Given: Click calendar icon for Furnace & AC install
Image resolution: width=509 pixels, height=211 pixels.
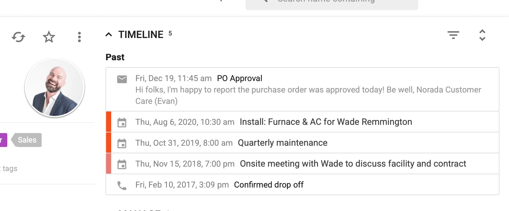Looking at the screenshot, I should (x=122, y=122).
